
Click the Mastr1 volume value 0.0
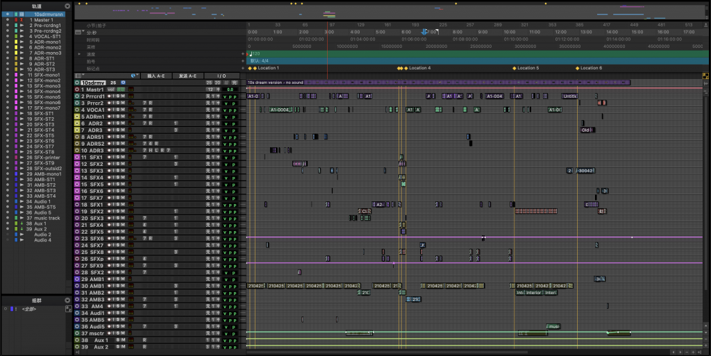231,90
